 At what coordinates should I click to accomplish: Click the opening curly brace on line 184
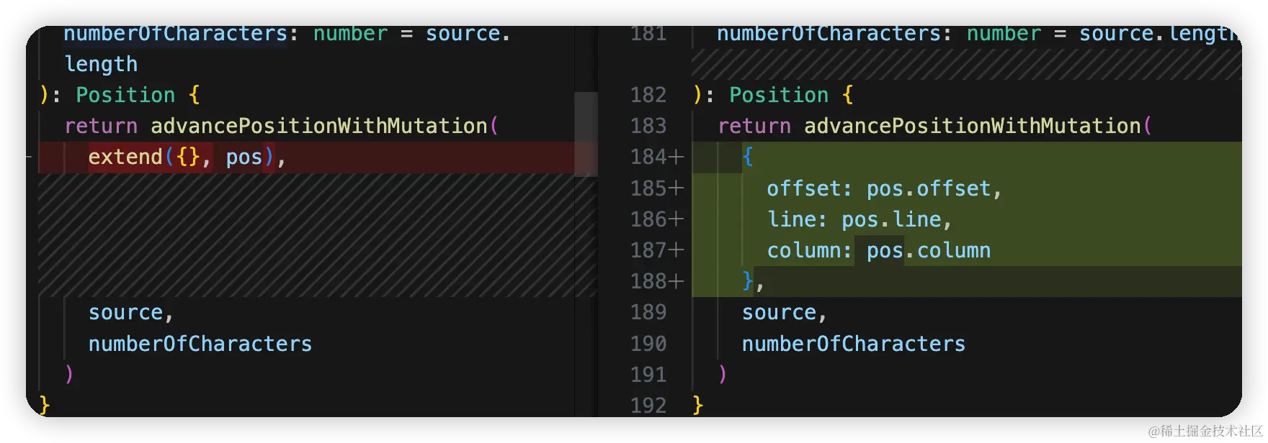point(748,157)
